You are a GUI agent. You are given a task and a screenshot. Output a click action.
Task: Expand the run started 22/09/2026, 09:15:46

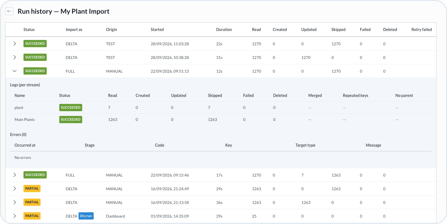15,175
